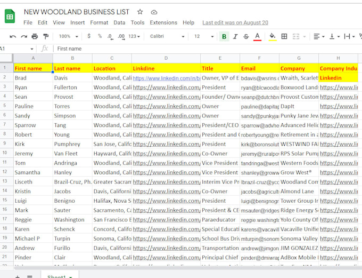362x278 pixels.
Task: Open the horizontal align dropdown
Action: 319,36
